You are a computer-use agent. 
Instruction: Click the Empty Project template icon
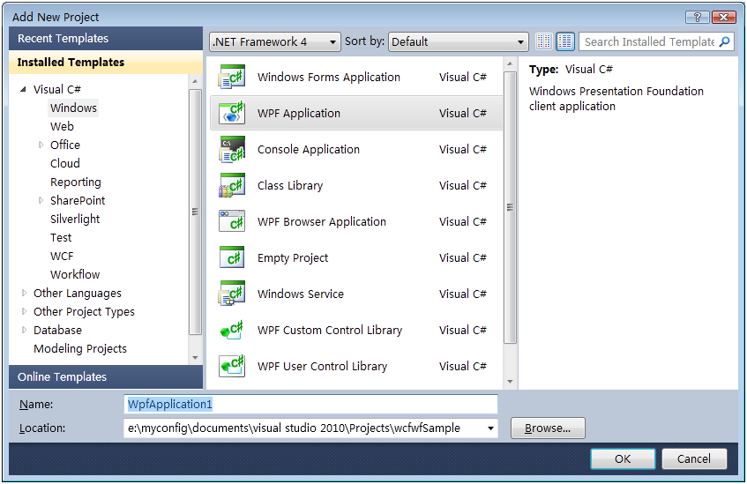pos(232,257)
